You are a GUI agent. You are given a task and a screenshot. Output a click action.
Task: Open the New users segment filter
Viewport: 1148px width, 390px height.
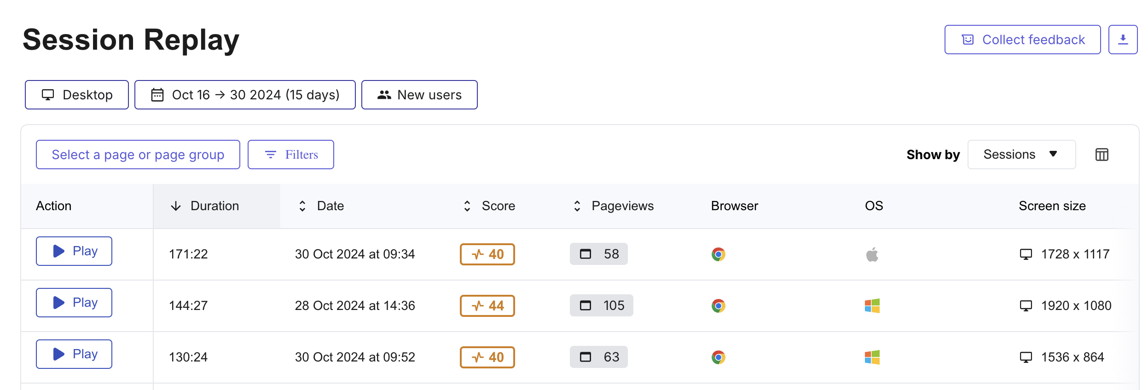[419, 95]
